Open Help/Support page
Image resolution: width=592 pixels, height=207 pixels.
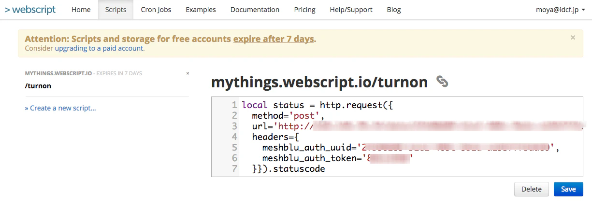point(351,10)
